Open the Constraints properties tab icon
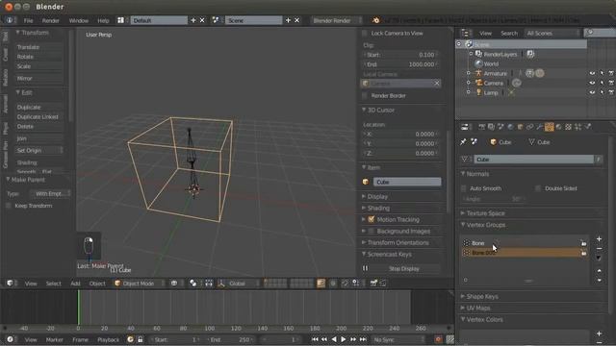Viewport: 616px width, 346px height. pos(529,127)
